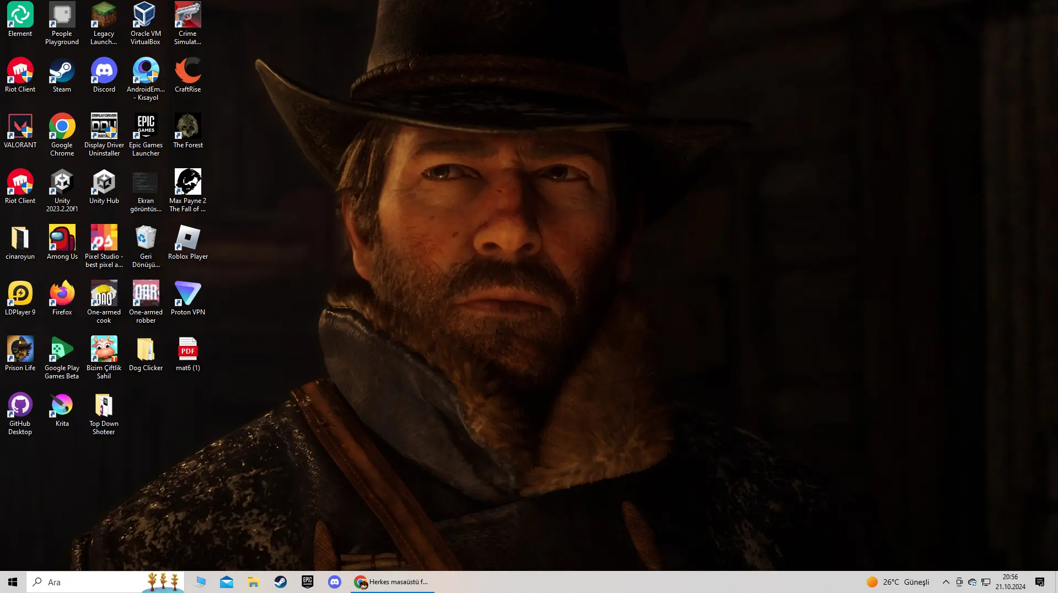The image size is (1058, 593).
Task: Select the Bizim Çiftlik Sahil icon
Action: 104,358
